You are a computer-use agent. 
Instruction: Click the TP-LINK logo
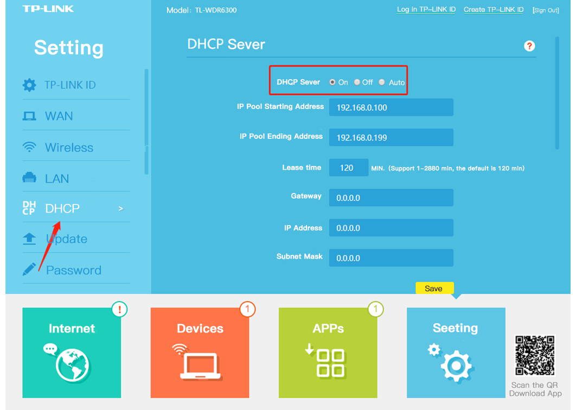48,9
